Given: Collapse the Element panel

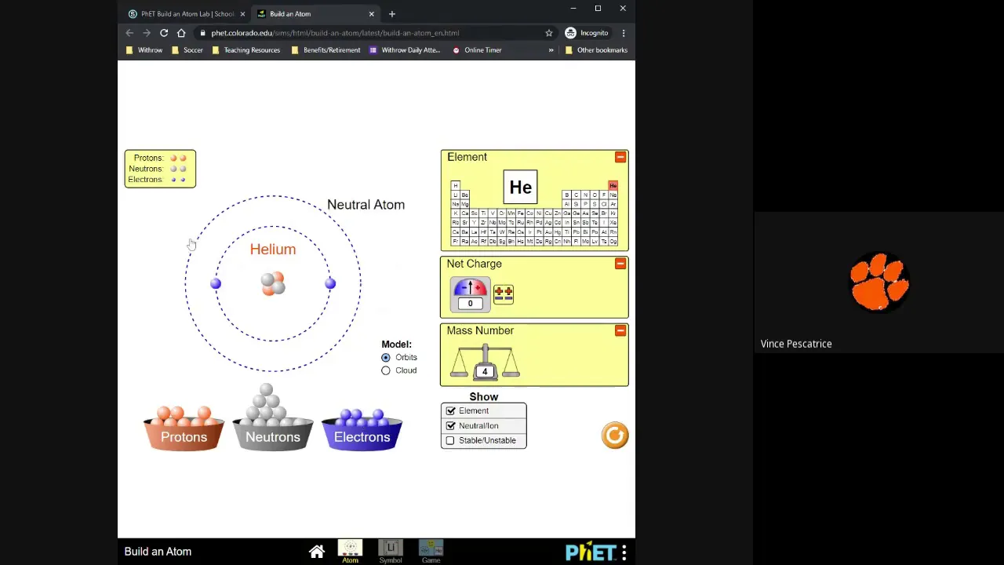Looking at the screenshot, I should tap(620, 158).
